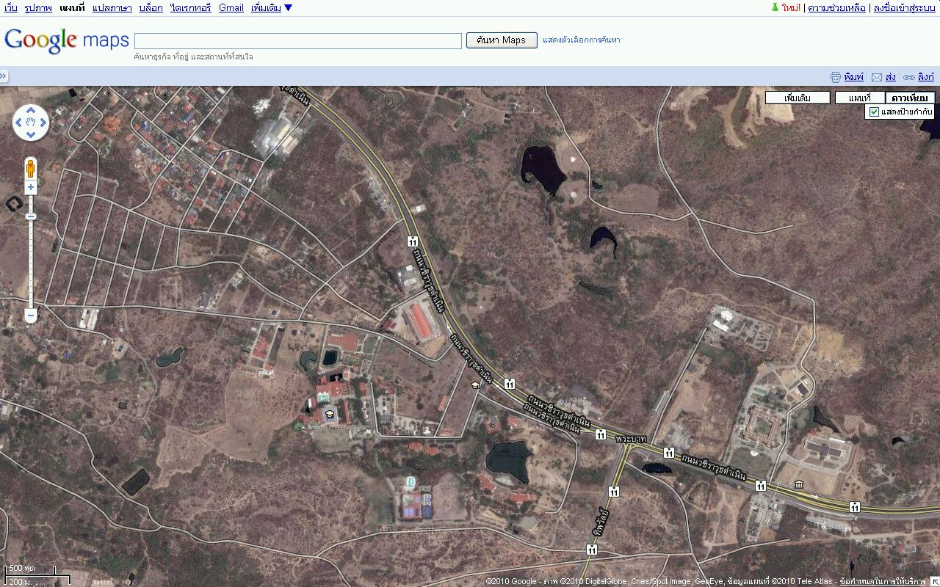The image size is (940, 587).
Task: Zoom out with the bottom minus button
Action: pos(31,316)
